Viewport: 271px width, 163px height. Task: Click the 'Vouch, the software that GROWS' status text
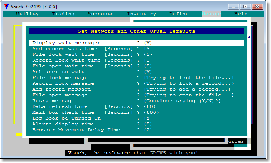click(x=133, y=153)
